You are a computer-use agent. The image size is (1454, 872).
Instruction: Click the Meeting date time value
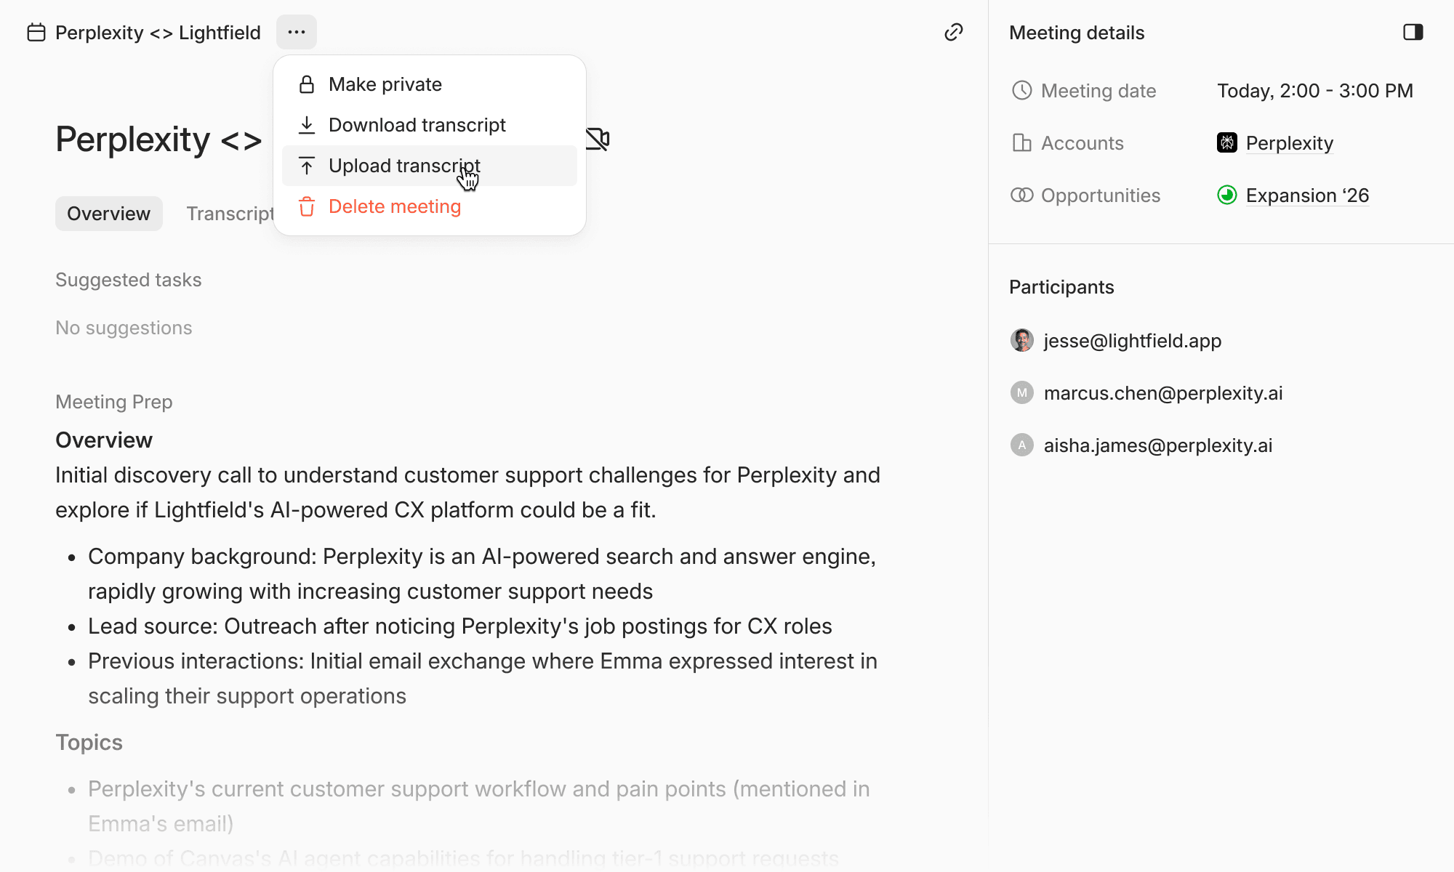(x=1314, y=91)
